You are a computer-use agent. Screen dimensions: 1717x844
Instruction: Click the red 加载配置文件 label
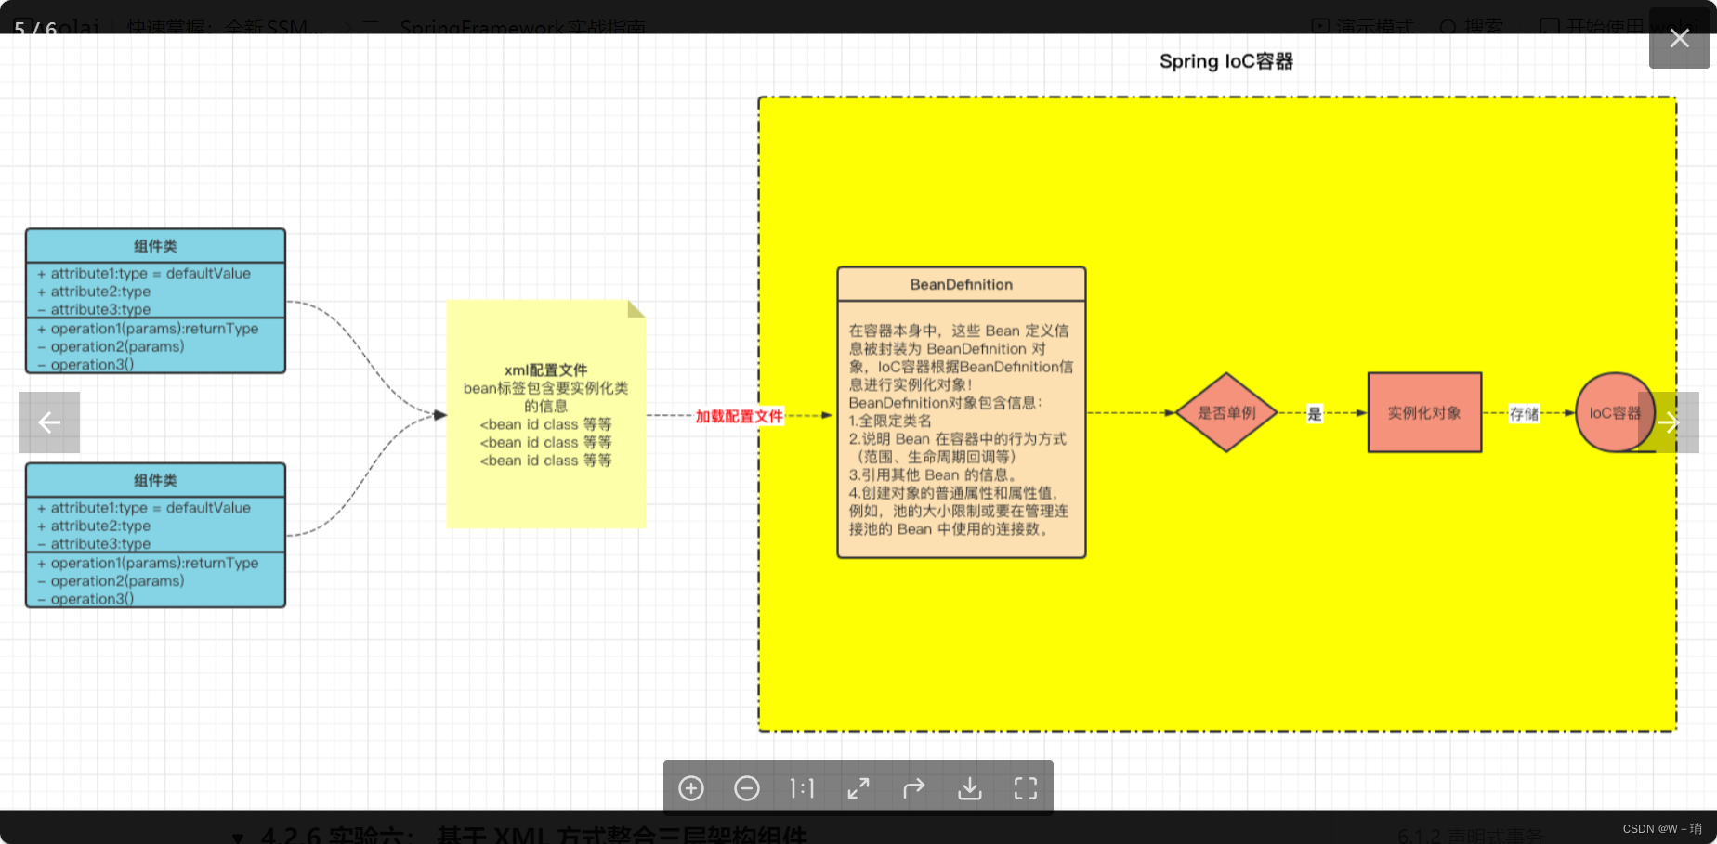click(740, 416)
